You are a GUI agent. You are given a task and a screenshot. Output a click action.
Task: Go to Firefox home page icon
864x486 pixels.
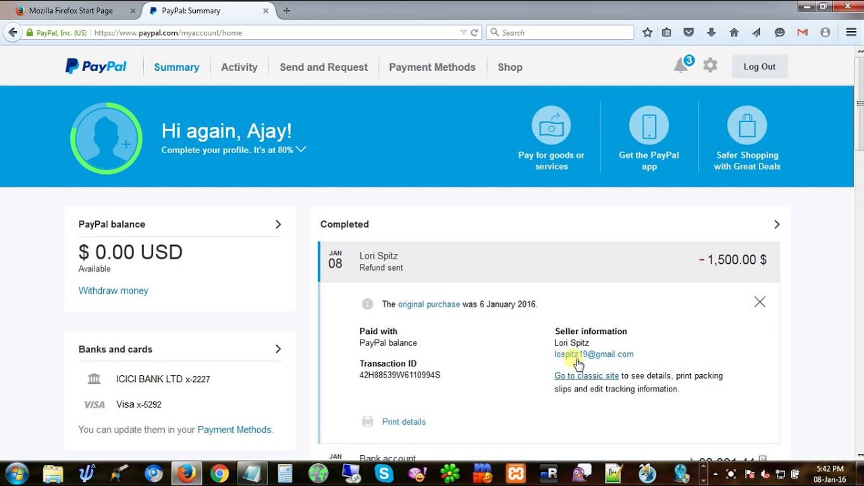click(x=734, y=32)
